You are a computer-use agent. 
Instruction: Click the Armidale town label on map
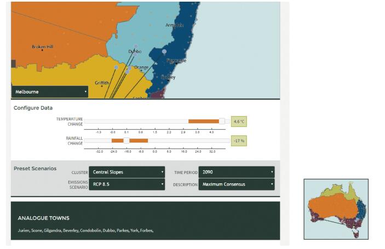(174, 25)
